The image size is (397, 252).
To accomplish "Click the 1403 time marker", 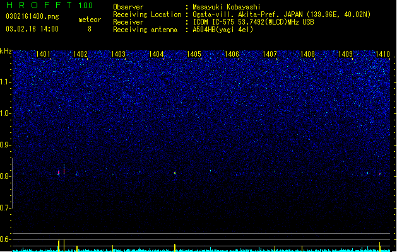I will (118, 54).
